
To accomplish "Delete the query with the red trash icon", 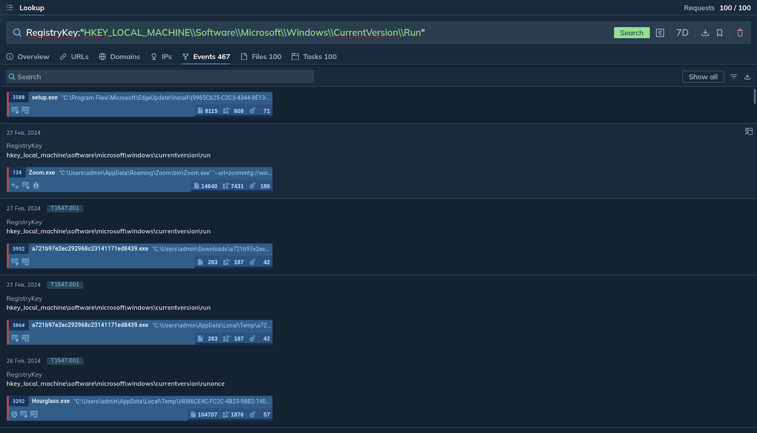I will (740, 33).
